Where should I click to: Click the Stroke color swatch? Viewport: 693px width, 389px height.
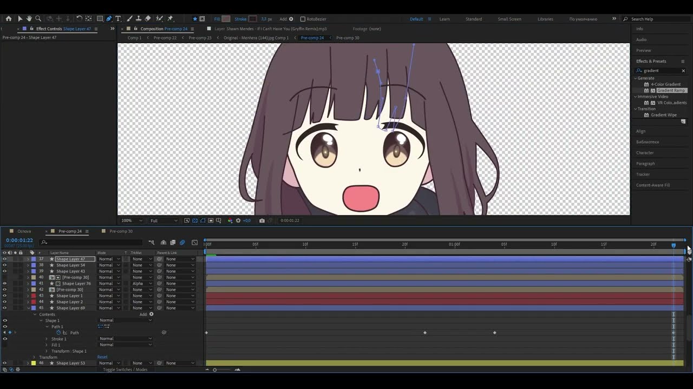[x=252, y=19]
